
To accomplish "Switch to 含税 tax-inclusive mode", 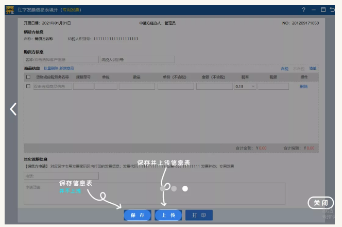I will tap(284, 69).
